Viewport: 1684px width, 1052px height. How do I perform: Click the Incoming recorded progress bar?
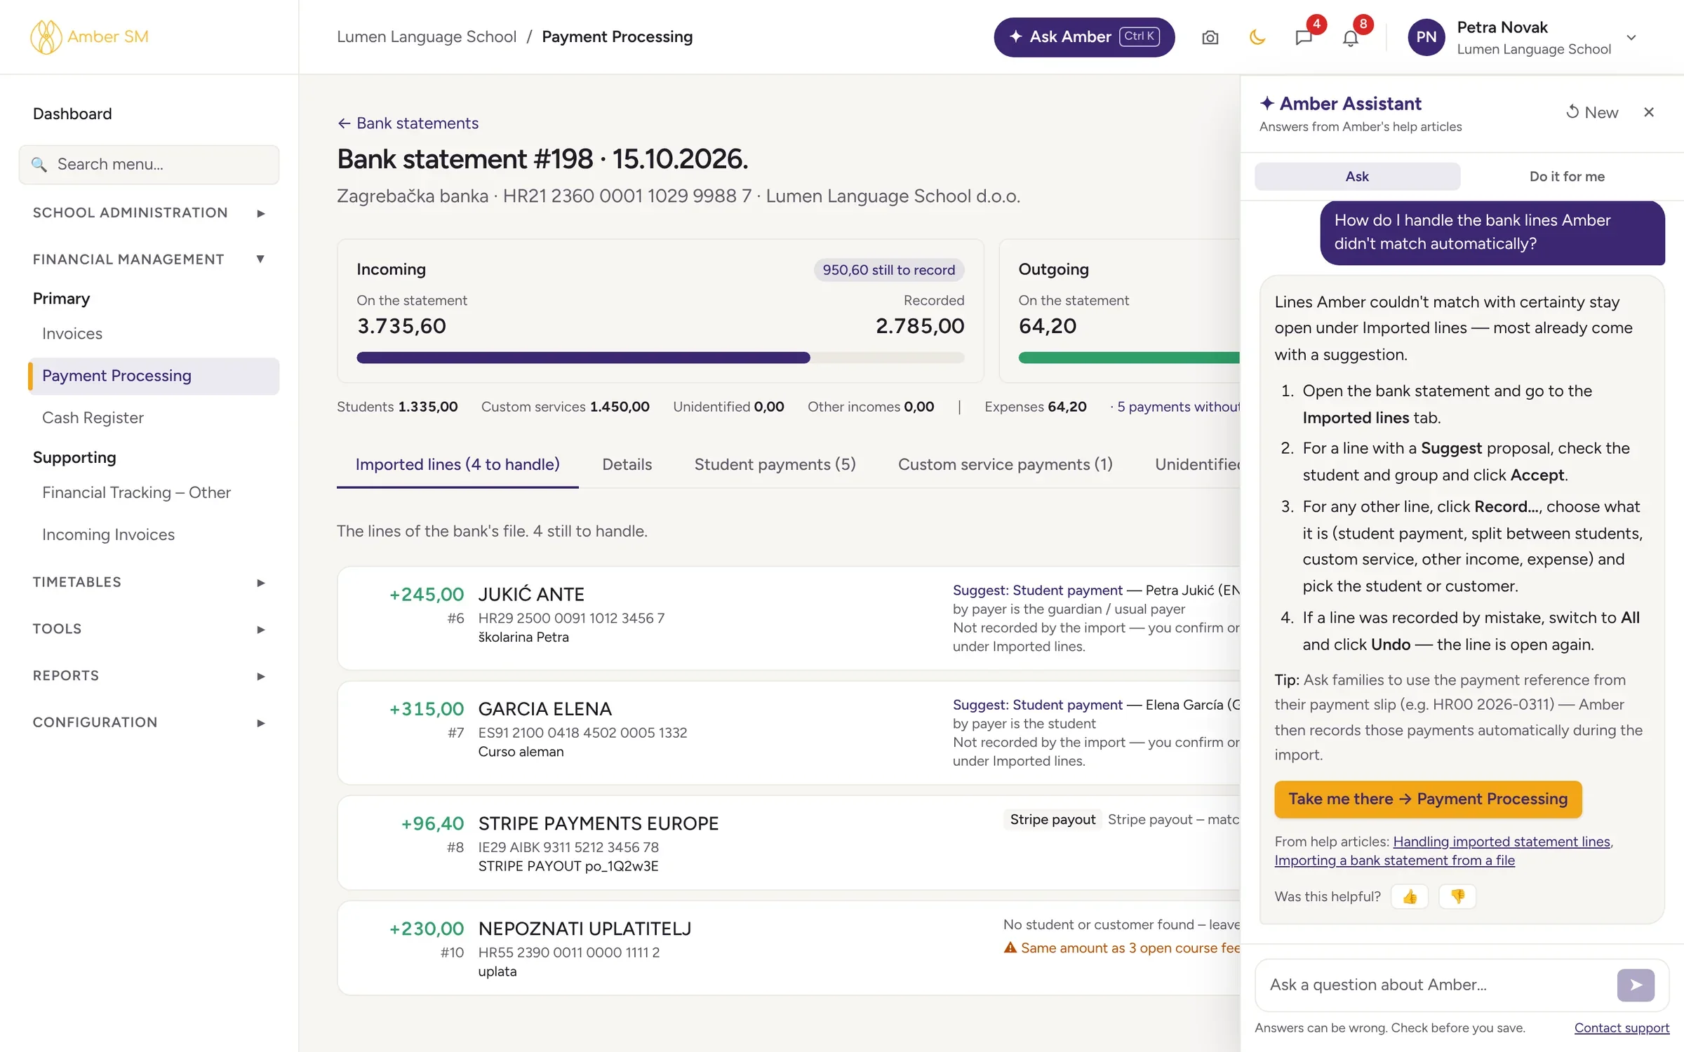click(x=660, y=358)
